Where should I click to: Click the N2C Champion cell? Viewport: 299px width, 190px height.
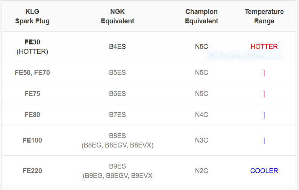(x=201, y=171)
